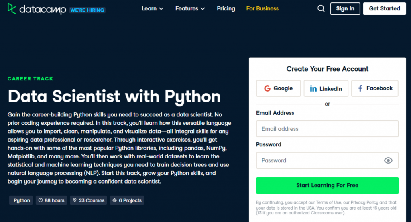Screen dimensions: 411x222
Task: Toggle password visibility eye icon
Action: tap(388, 160)
